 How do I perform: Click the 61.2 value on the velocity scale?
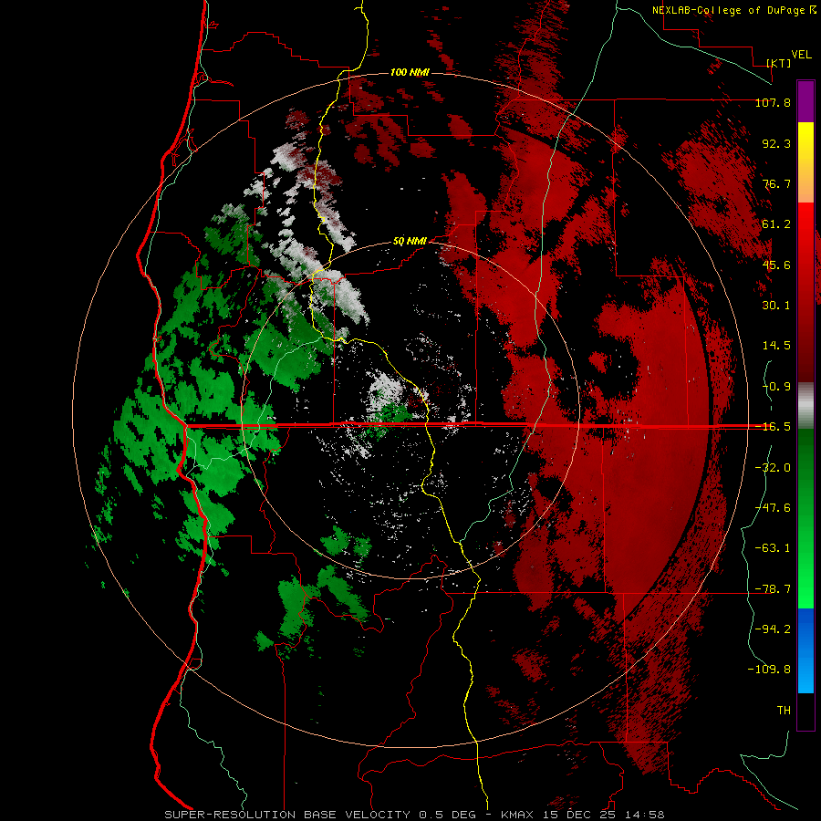tap(776, 224)
